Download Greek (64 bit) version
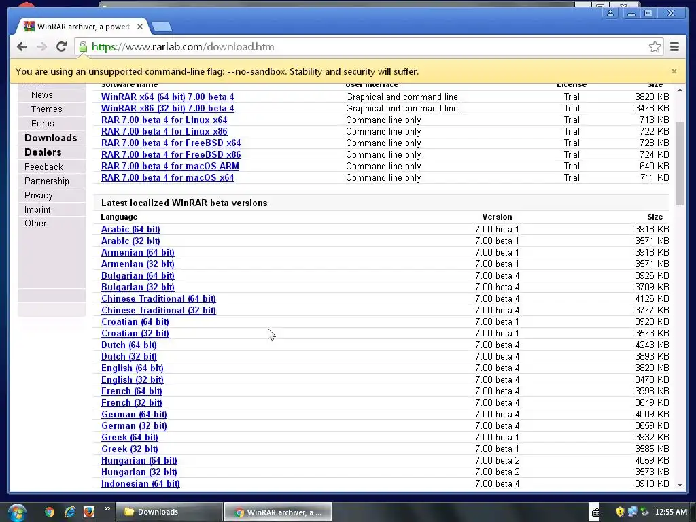This screenshot has width=696, height=522. 130,437
